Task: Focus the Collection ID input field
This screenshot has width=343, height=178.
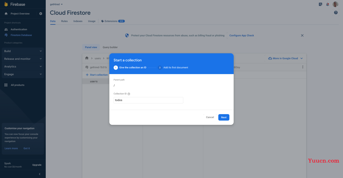Action: pyautogui.click(x=148, y=100)
